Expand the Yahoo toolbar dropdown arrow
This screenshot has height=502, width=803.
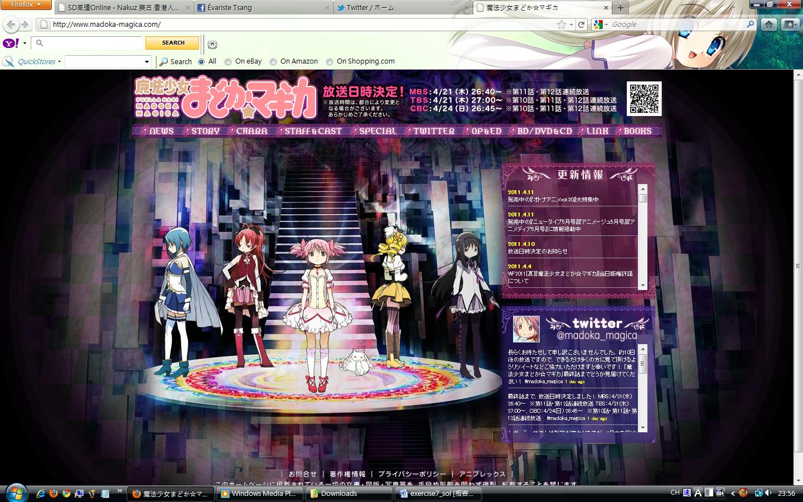(25, 44)
